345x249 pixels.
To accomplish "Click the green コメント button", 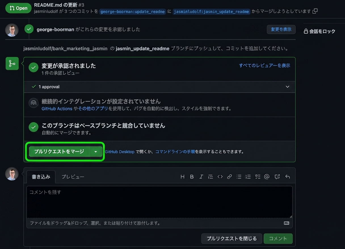I will tap(278, 239).
